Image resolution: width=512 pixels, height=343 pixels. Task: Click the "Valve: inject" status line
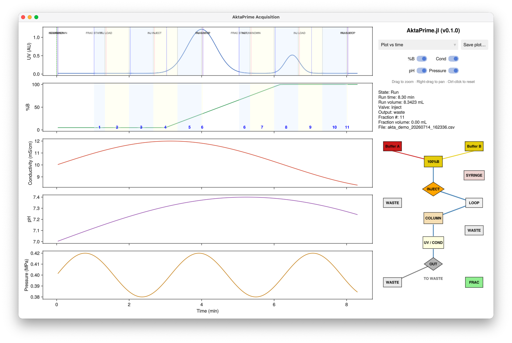390,107
